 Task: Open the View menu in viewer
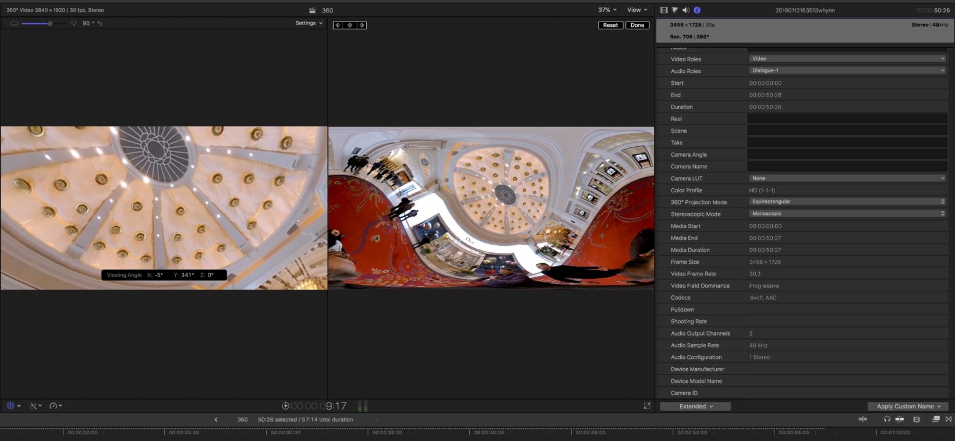(x=637, y=10)
